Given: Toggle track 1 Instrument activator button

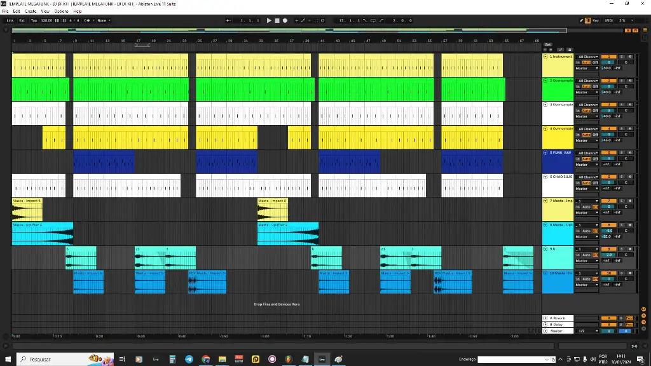Looking at the screenshot, I should pyautogui.click(x=608, y=57).
